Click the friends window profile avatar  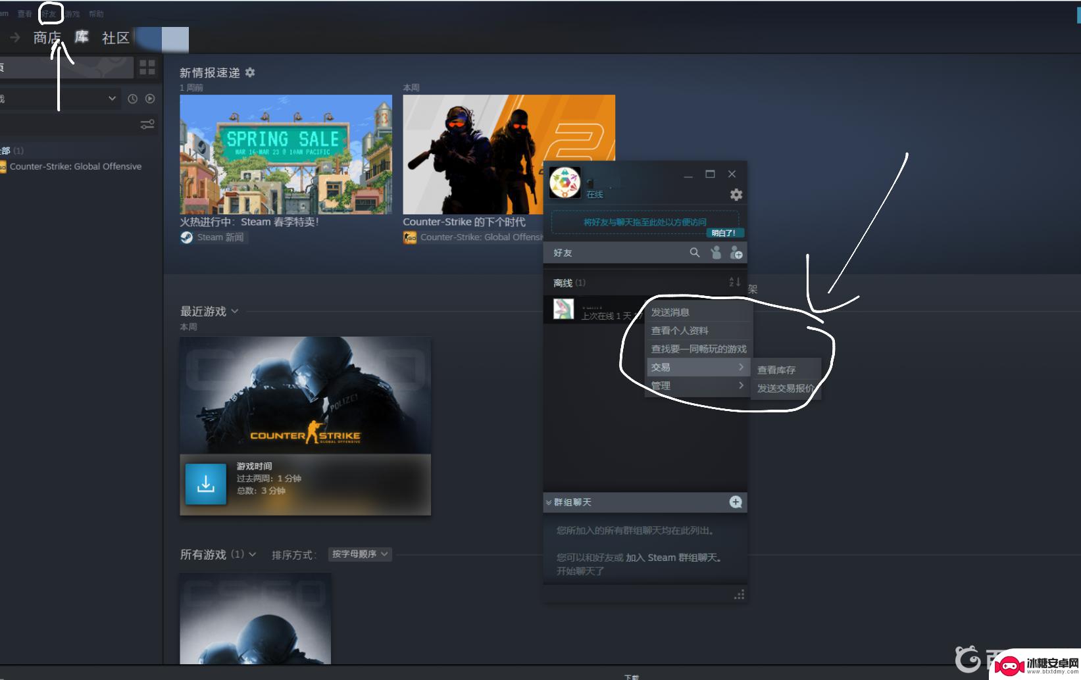565,182
